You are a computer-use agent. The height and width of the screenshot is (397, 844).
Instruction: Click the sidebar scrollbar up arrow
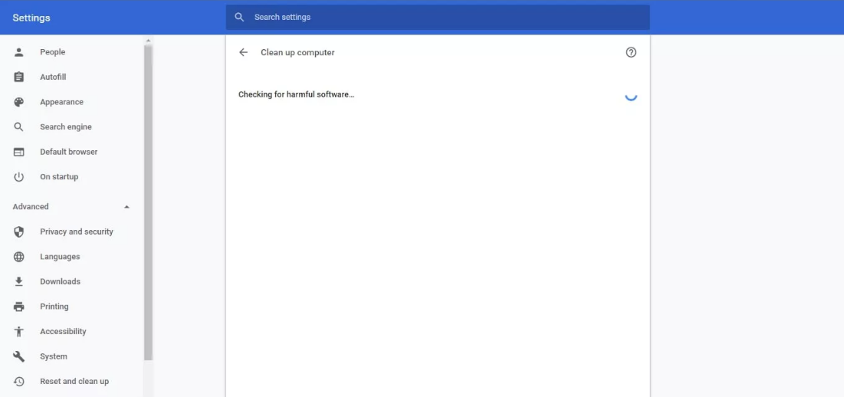(x=148, y=41)
